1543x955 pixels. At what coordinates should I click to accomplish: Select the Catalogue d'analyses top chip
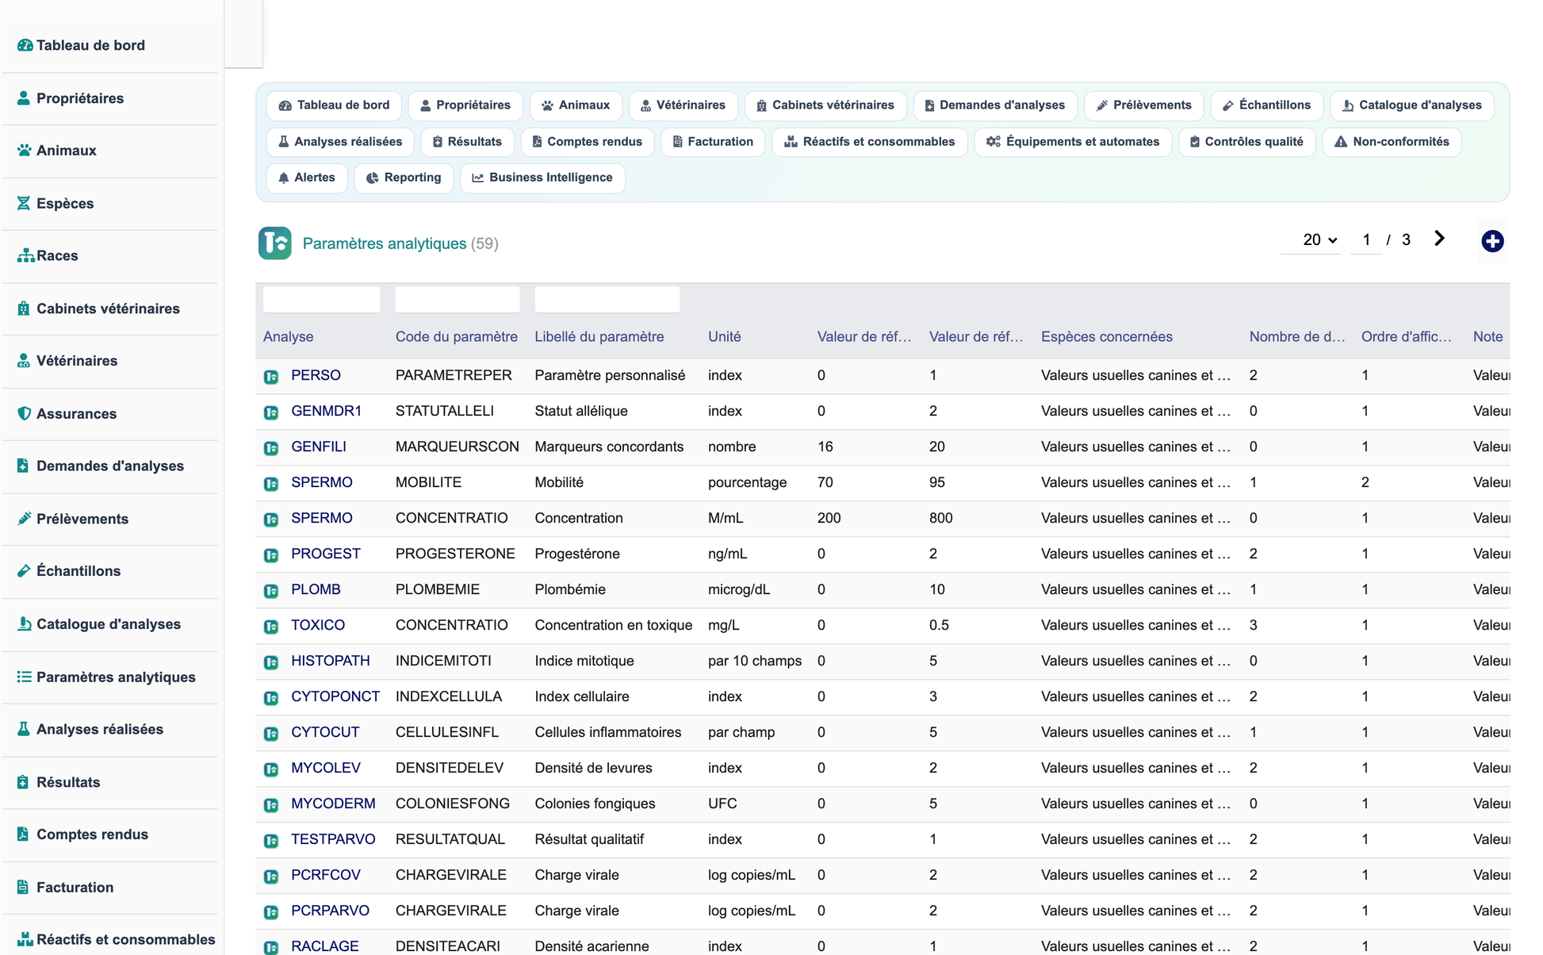(1411, 105)
